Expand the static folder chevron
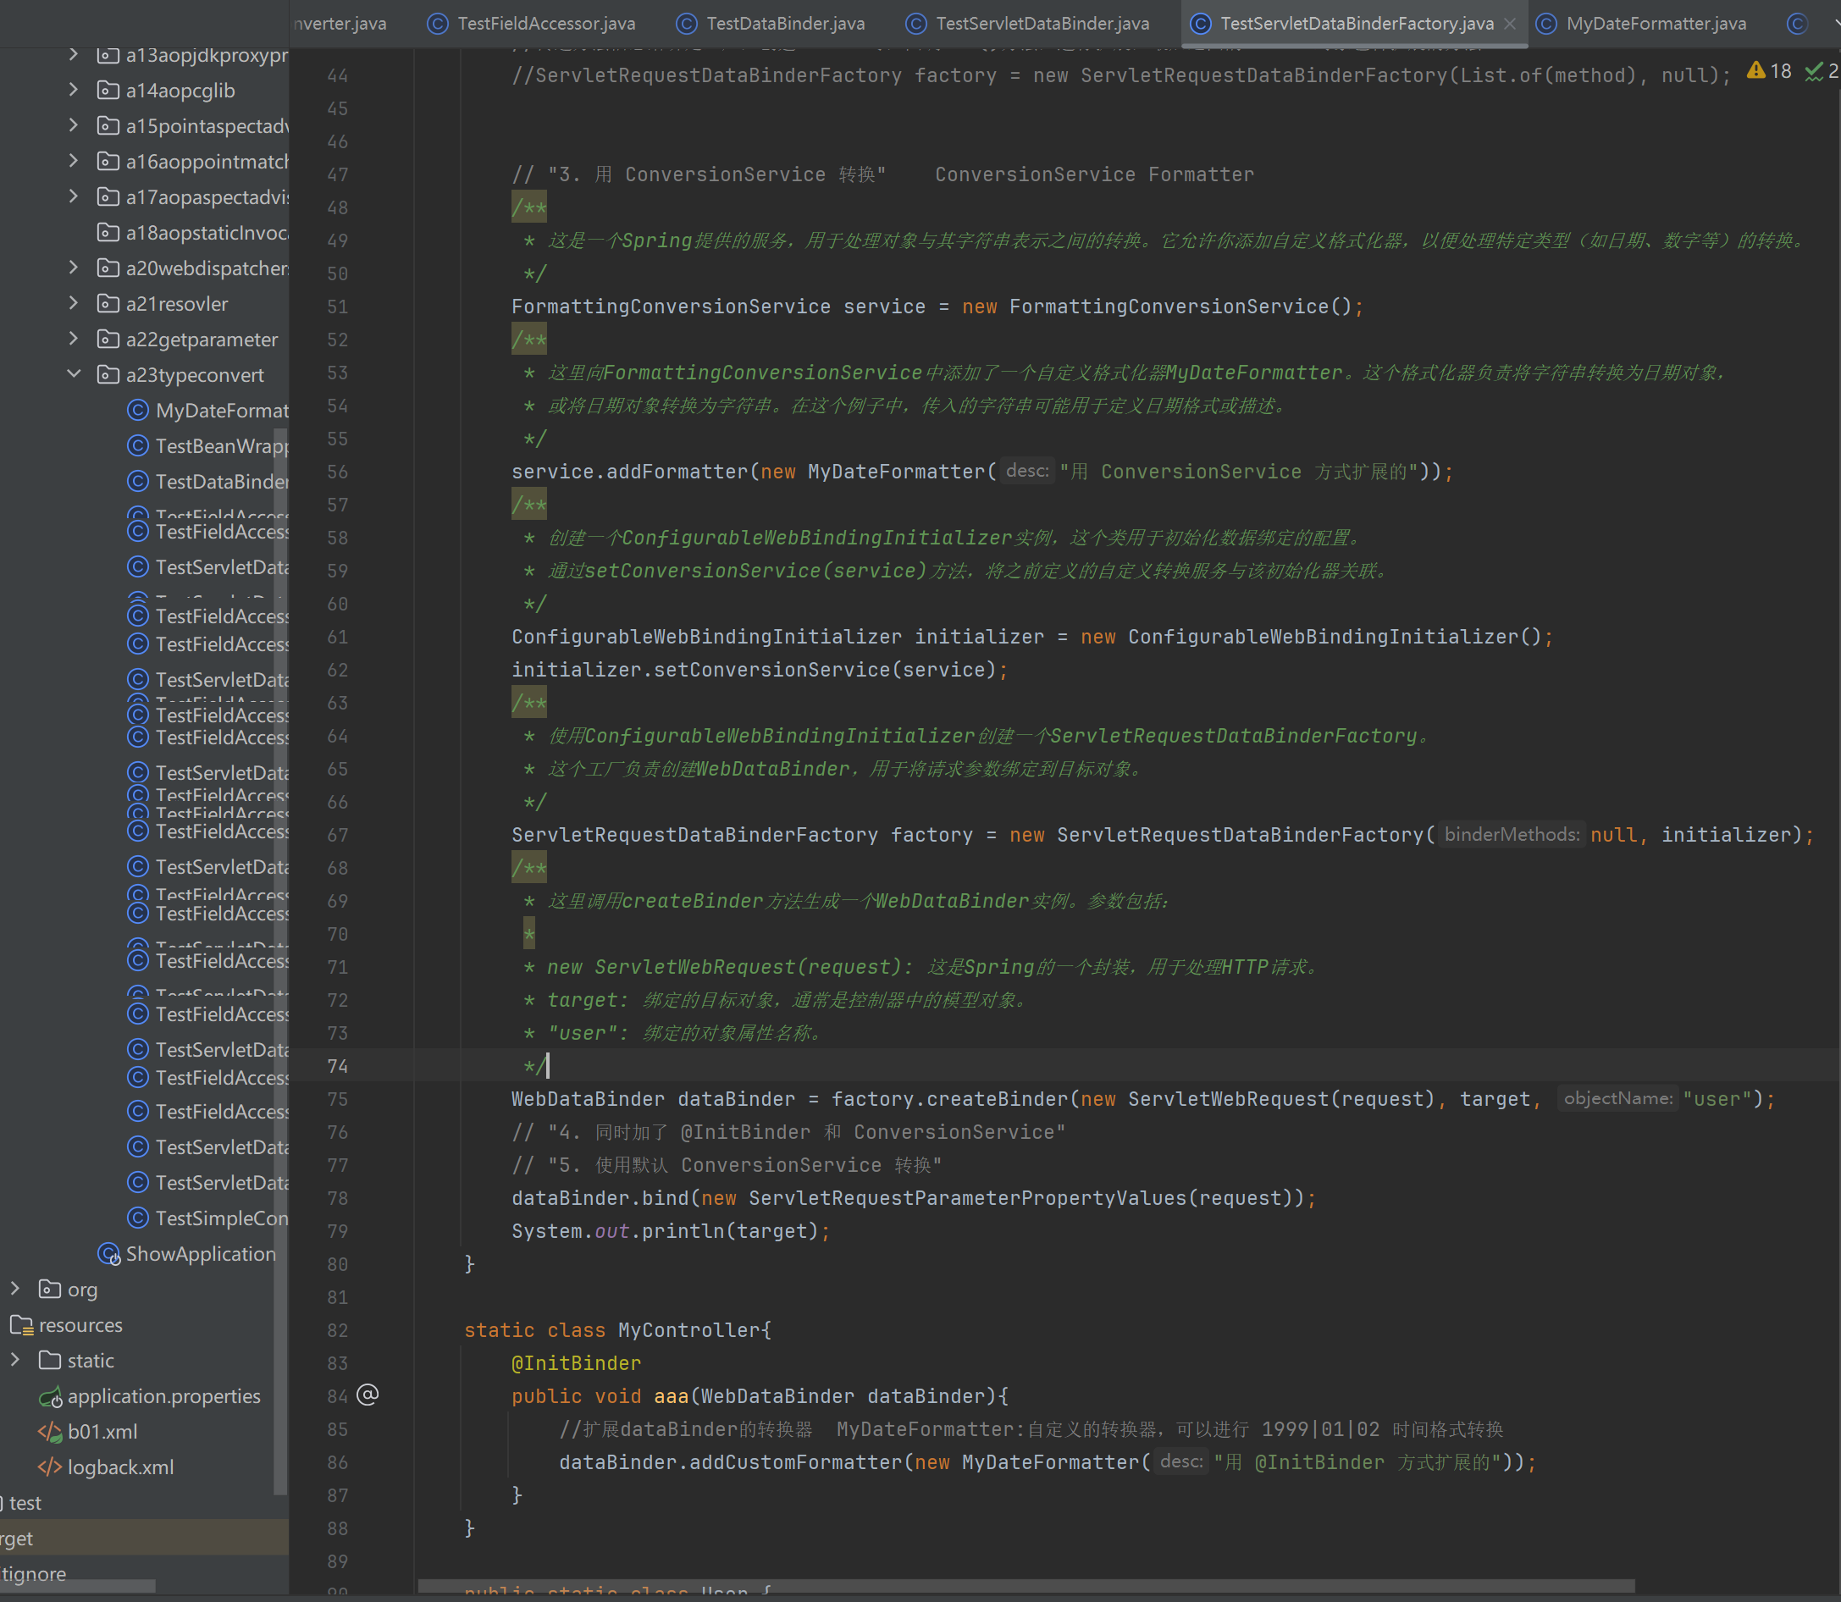 (15, 1360)
